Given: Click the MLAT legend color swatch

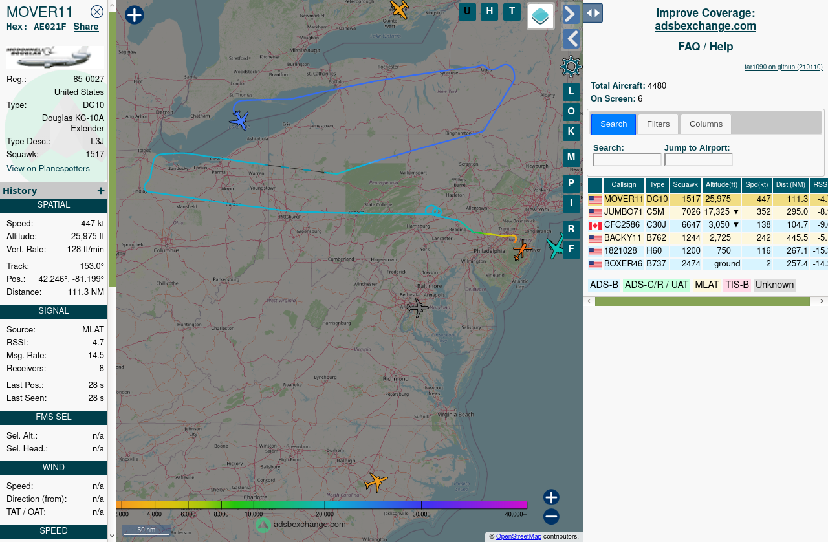Looking at the screenshot, I should (706, 285).
